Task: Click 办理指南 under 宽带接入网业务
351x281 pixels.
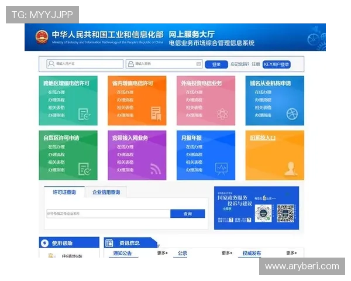Action: click(x=125, y=170)
